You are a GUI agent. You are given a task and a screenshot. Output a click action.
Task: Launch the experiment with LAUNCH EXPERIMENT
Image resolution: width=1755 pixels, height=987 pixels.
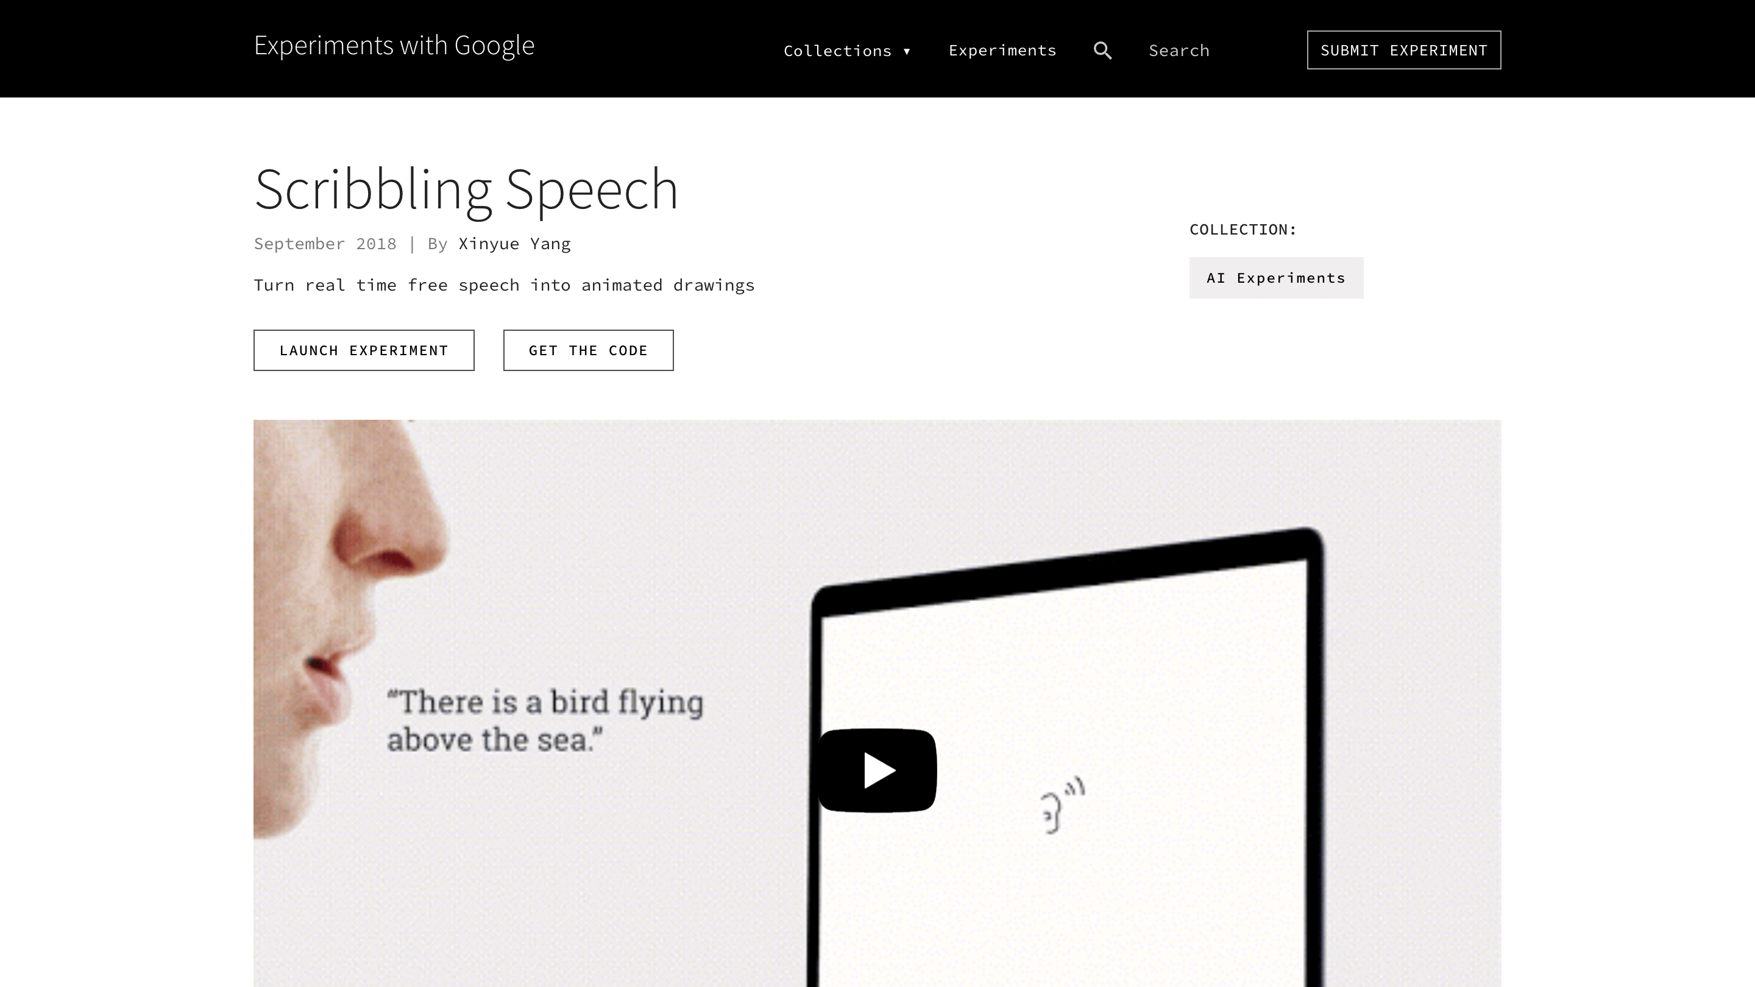click(364, 350)
